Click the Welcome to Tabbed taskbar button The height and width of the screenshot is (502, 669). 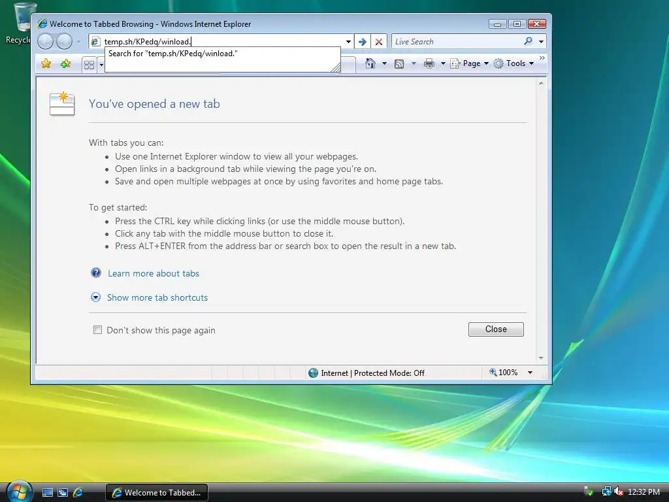(157, 493)
